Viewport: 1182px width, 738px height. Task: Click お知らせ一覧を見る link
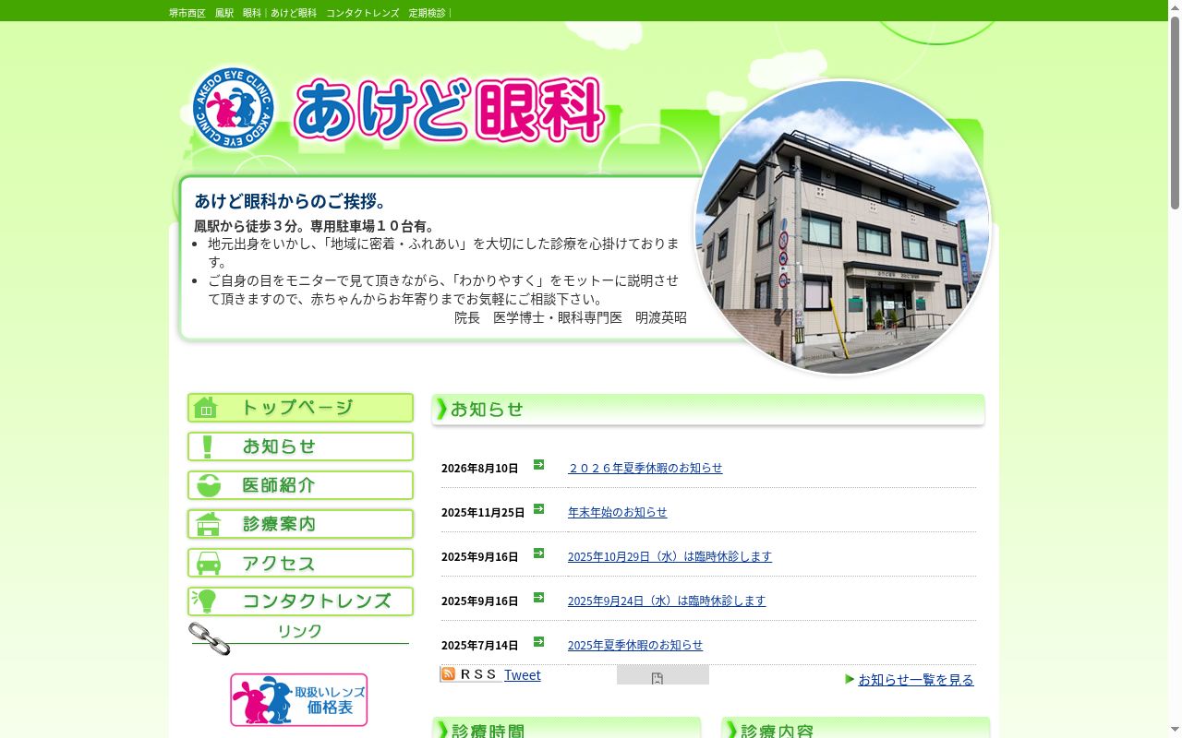click(916, 680)
